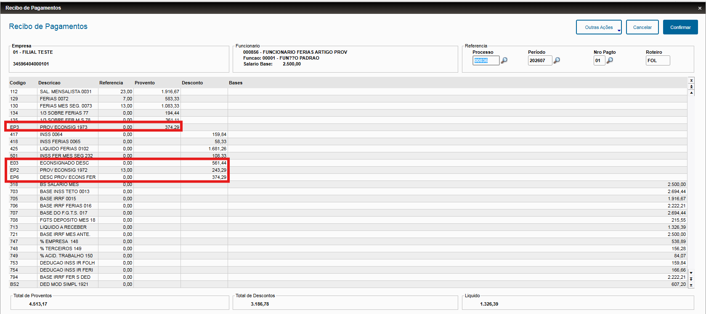Image resolution: width=706 pixels, height=314 pixels.
Task: Click the Referencia value 23,00
Action: click(x=126, y=92)
